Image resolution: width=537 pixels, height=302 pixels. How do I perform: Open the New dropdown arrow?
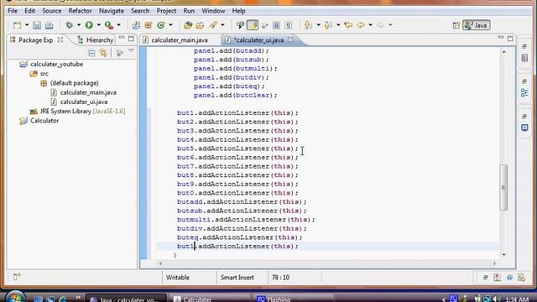(27, 25)
